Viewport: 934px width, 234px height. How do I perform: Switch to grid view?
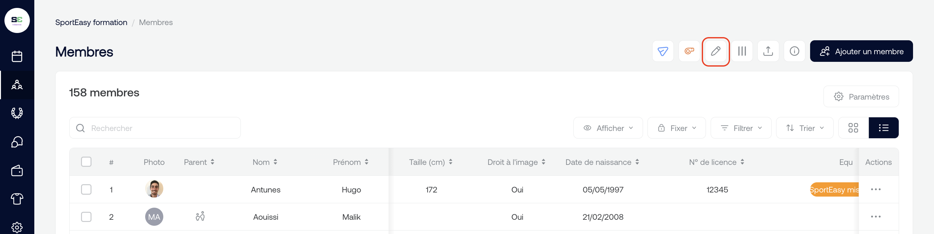pos(853,128)
